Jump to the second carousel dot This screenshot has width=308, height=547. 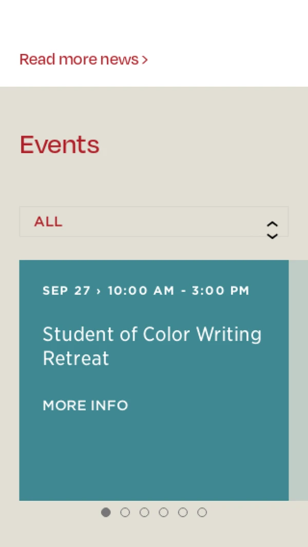click(125, 512)
